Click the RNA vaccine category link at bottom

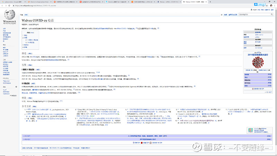76,148
